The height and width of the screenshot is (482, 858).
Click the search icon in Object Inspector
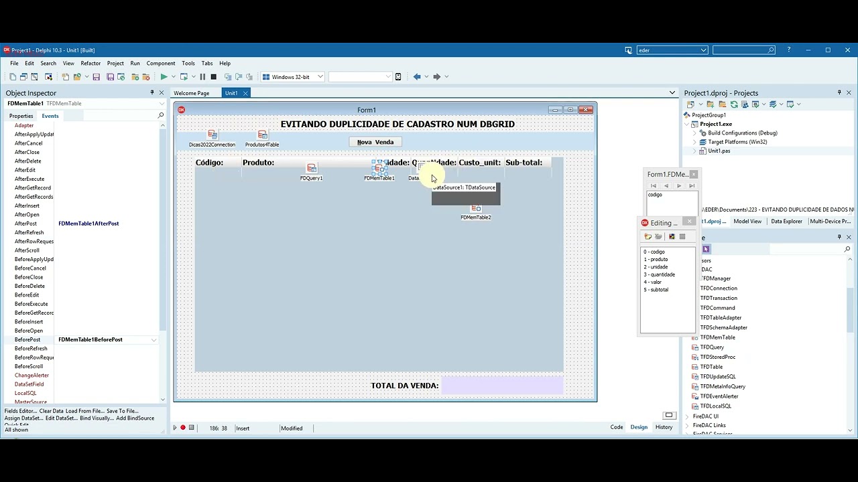coord(160,116)
